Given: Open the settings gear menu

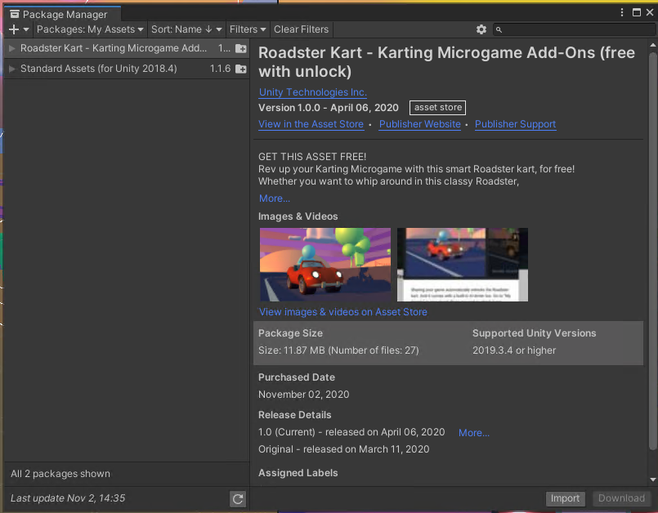Looking at the screenshot, I should (481, 29).
